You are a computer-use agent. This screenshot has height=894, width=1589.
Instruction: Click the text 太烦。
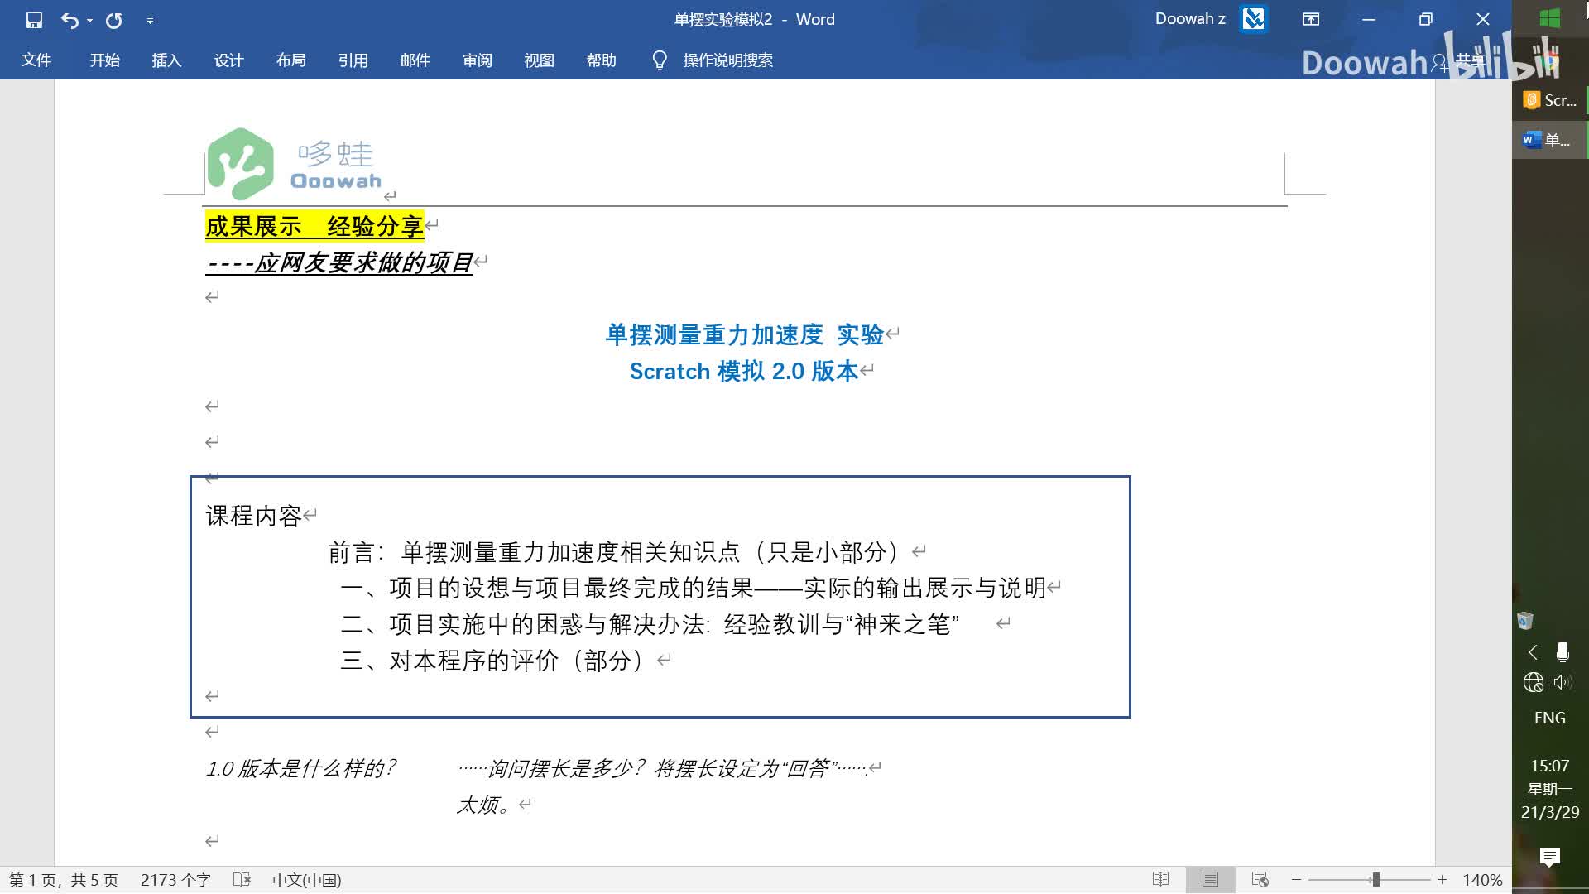tap(484, 805)
